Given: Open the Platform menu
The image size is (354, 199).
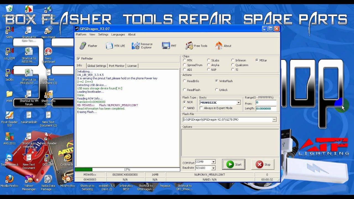Looking at the screenshot, I should point(81,35).
